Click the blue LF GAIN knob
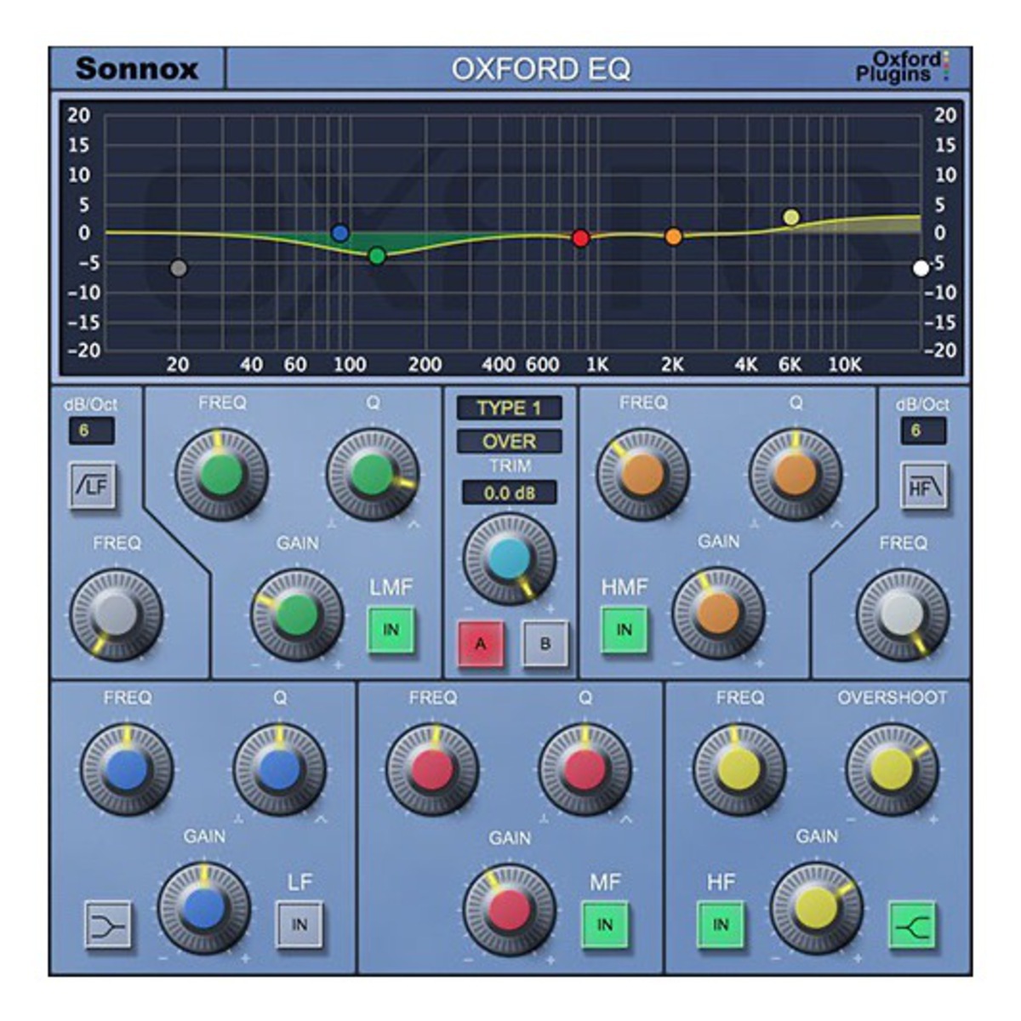Viewport: 1021px width, 1021px height. [x=204, y=909]
